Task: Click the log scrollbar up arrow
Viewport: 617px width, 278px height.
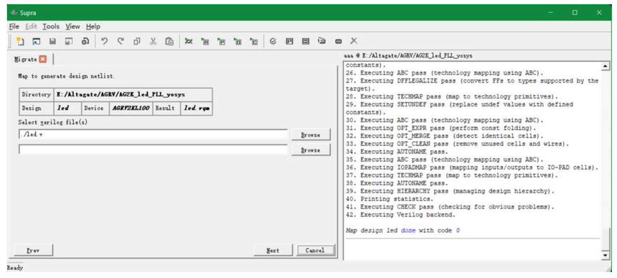Action: 606,66
